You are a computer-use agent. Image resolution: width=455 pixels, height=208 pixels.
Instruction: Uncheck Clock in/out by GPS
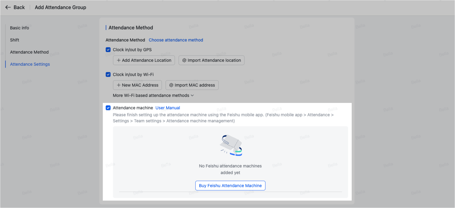click(108, 50)
